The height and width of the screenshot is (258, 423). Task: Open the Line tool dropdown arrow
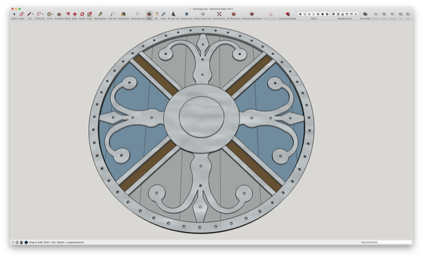tap(32, 14)
